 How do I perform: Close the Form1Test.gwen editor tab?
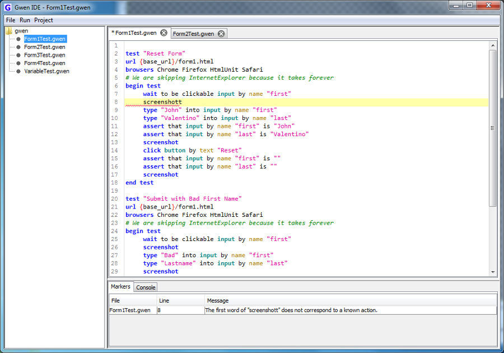[164, 33]
